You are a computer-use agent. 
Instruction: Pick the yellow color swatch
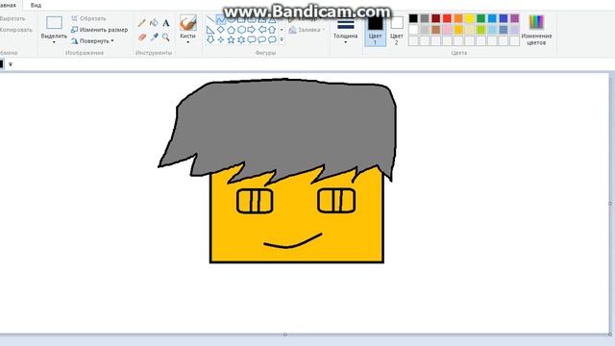pos(470,18)
